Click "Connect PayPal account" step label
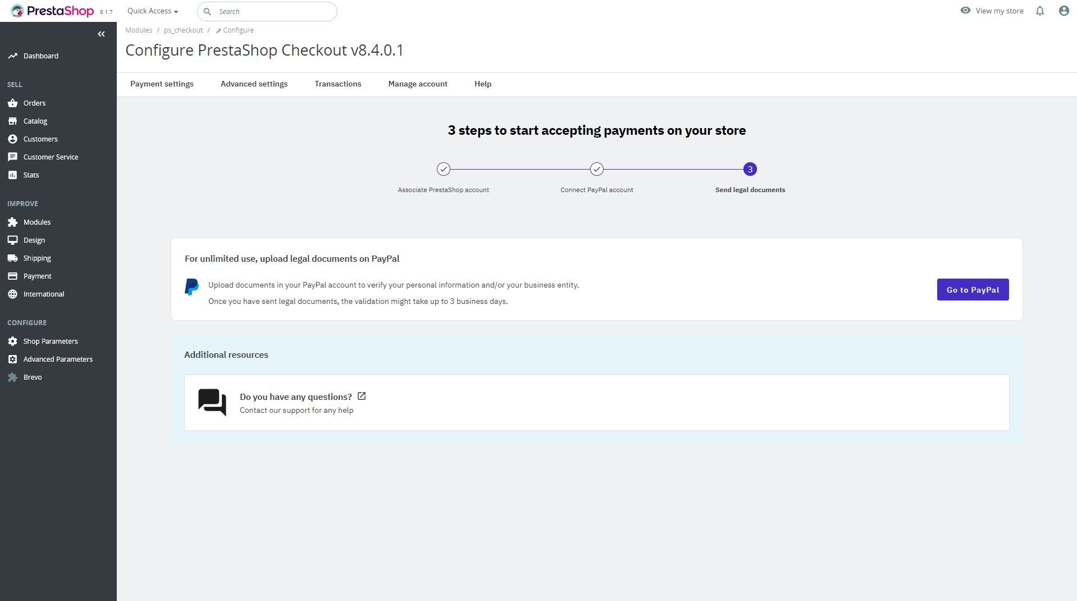 pos(597,190)
